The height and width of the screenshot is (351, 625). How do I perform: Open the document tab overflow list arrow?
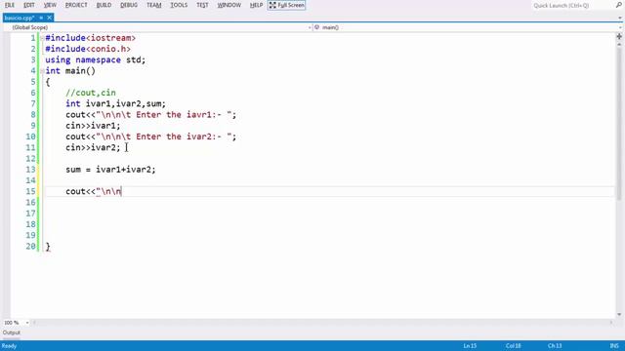tap(620, 18)
